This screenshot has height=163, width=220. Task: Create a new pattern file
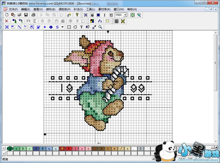click(7, 15)
